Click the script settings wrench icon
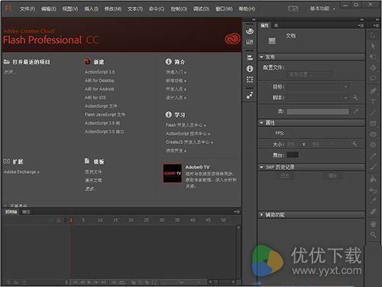The width and height of the screenshot is (382, 287). tap(355, 97)
